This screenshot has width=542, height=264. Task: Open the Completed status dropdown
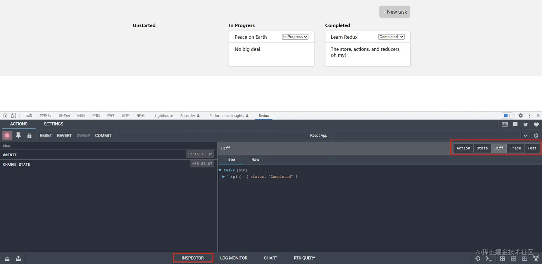[x=391, y=37]
